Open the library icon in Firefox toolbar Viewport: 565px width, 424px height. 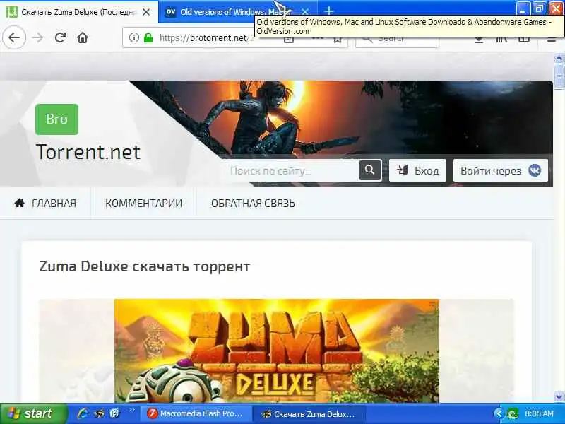coord(501,40)
